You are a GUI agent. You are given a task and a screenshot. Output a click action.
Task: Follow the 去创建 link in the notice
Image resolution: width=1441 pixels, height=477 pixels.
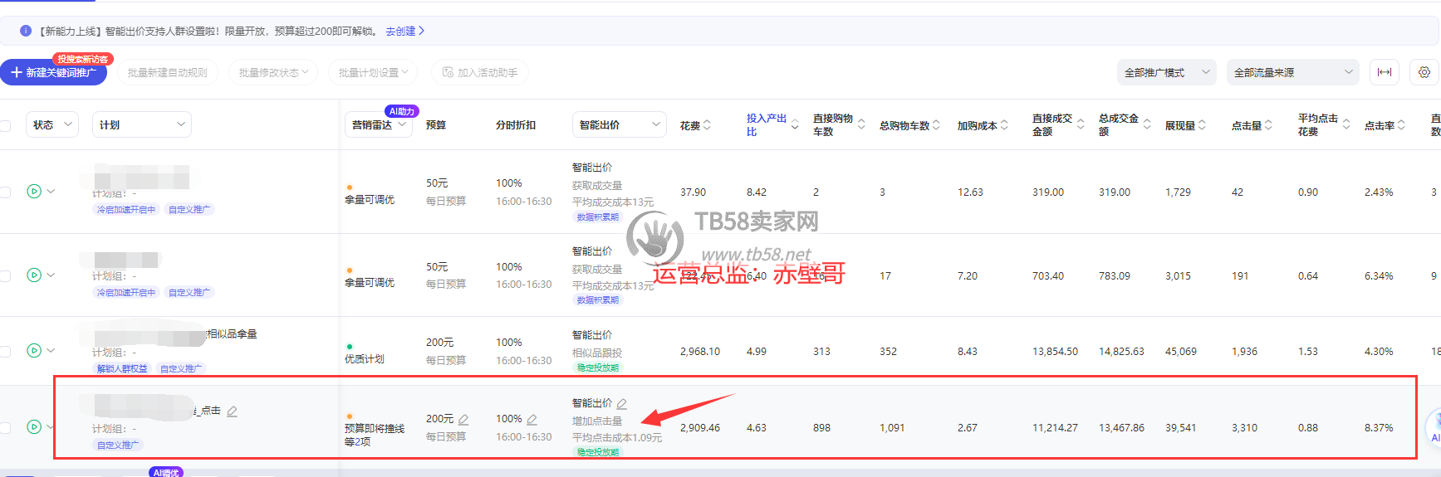coord(404,31)
